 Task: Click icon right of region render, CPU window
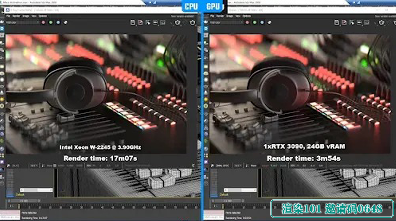pyautogui.click(x=163, y=22)
